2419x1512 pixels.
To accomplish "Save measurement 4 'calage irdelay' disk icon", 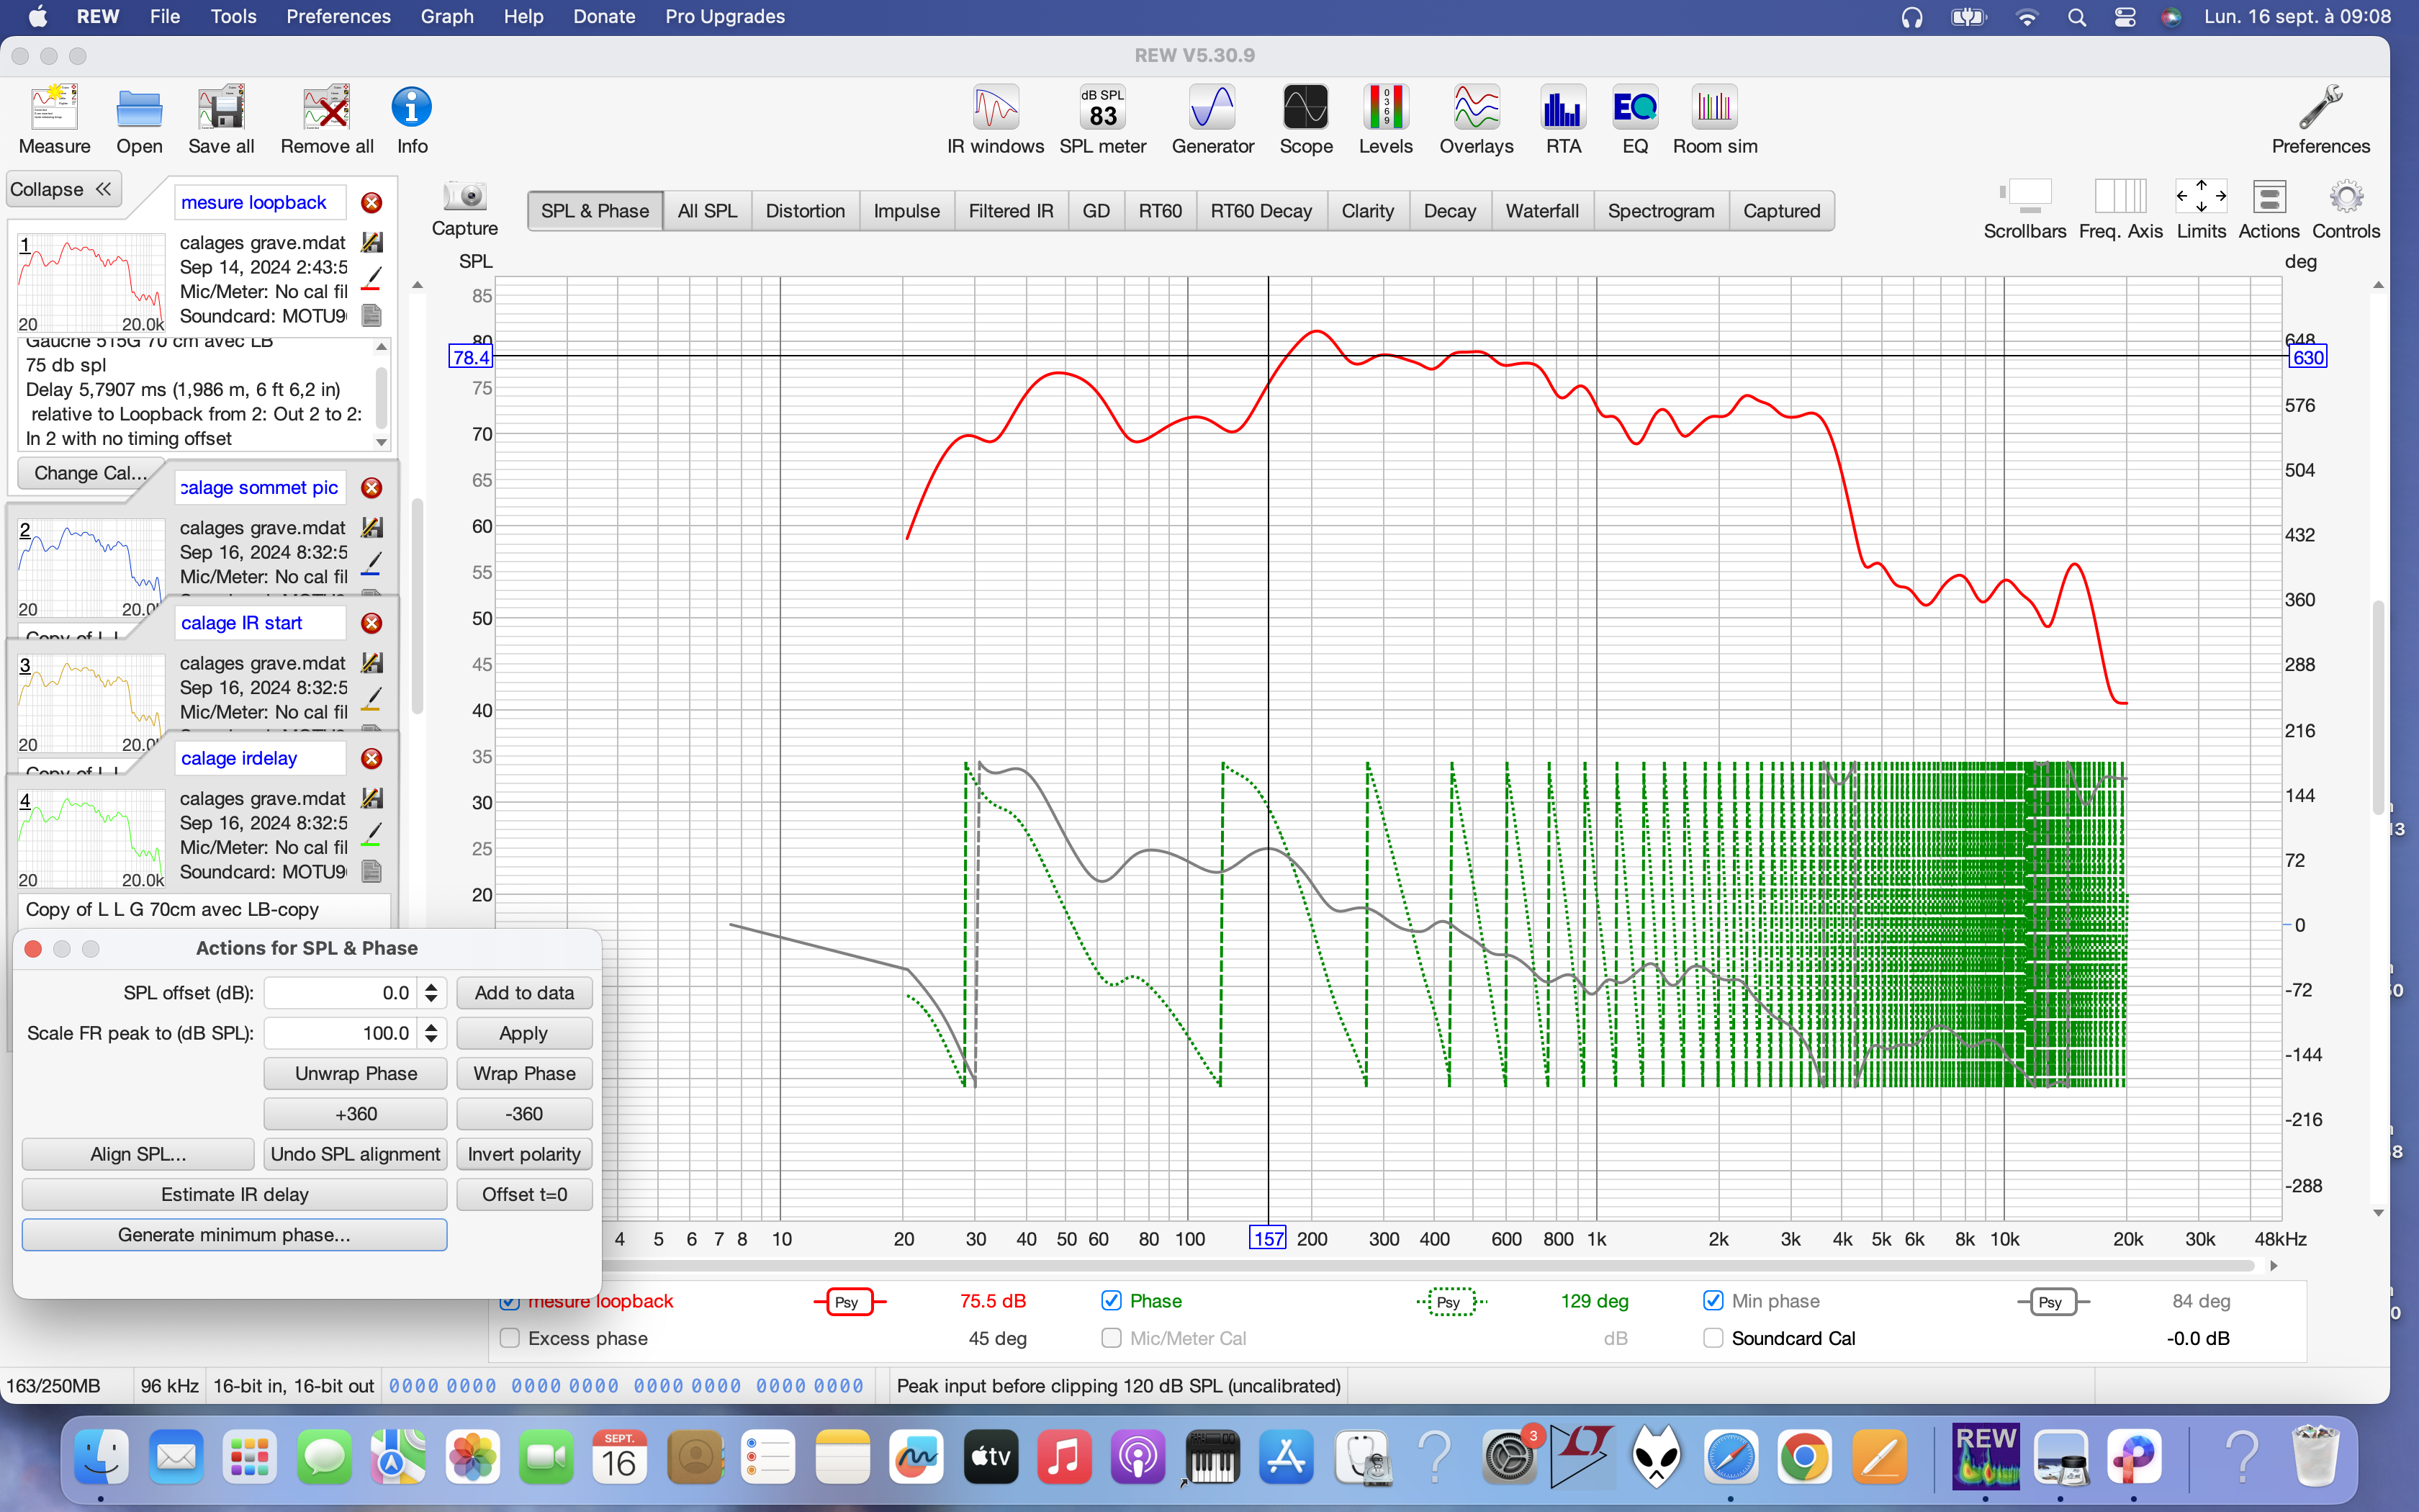I will coord(371,798).
